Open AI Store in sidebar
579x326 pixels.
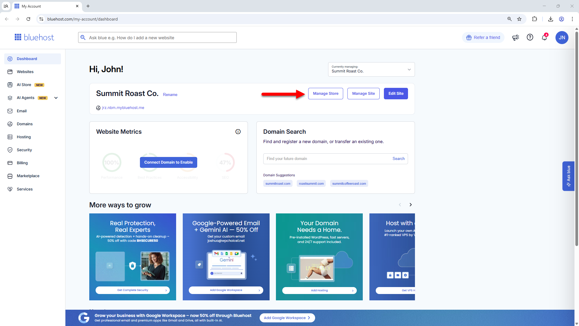click(33, 85)
